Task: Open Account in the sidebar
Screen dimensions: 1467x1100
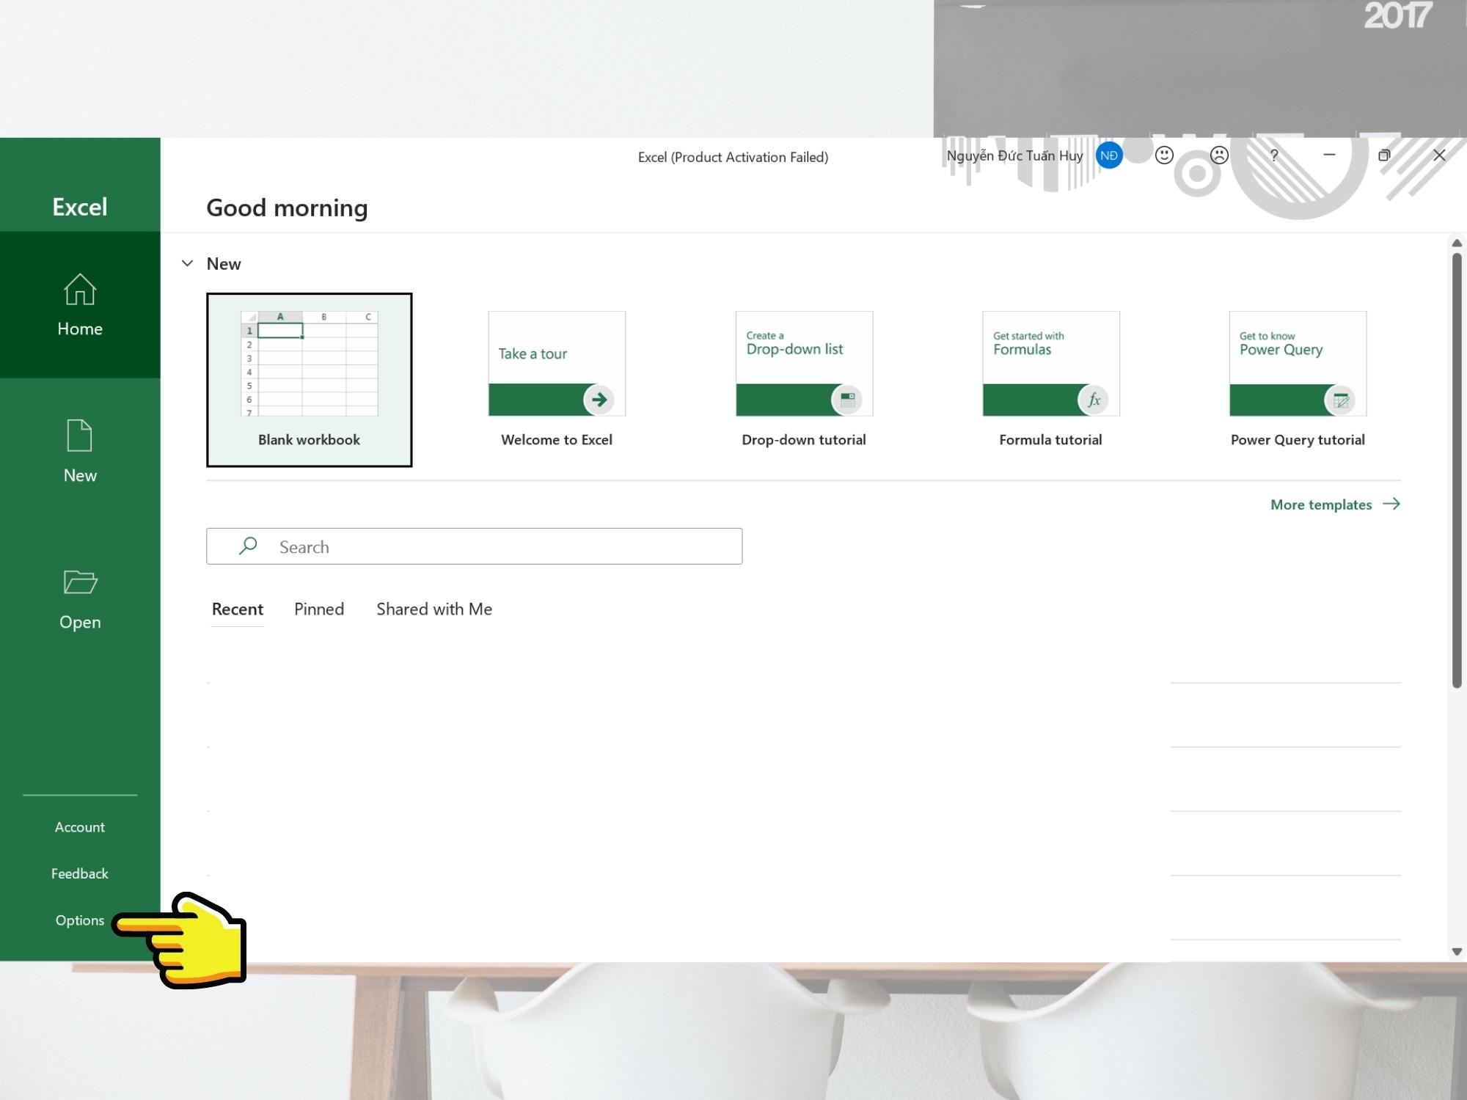Action: (80, 827)
